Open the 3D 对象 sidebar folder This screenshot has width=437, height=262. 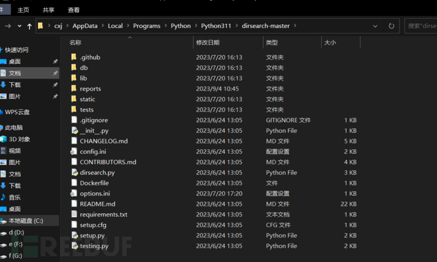tap(19, 139)
